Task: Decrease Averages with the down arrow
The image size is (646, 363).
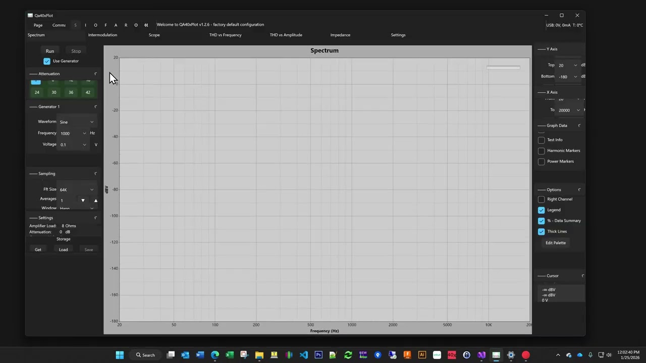Action: [x=83, y=201]
